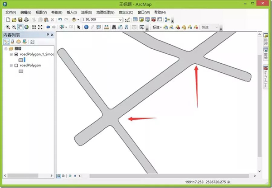
Task: Click the roadPolygon_1_Smooth gray symbol swatch
Action: [21, 60]
